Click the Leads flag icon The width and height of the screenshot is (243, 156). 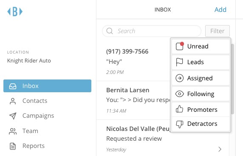[x=179, y=62]
